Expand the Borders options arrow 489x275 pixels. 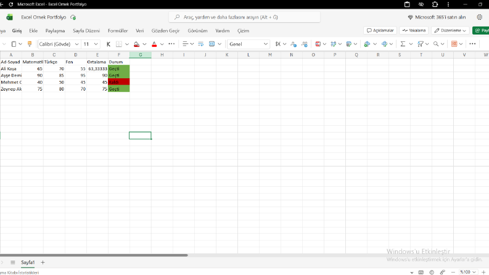[127, 44]
